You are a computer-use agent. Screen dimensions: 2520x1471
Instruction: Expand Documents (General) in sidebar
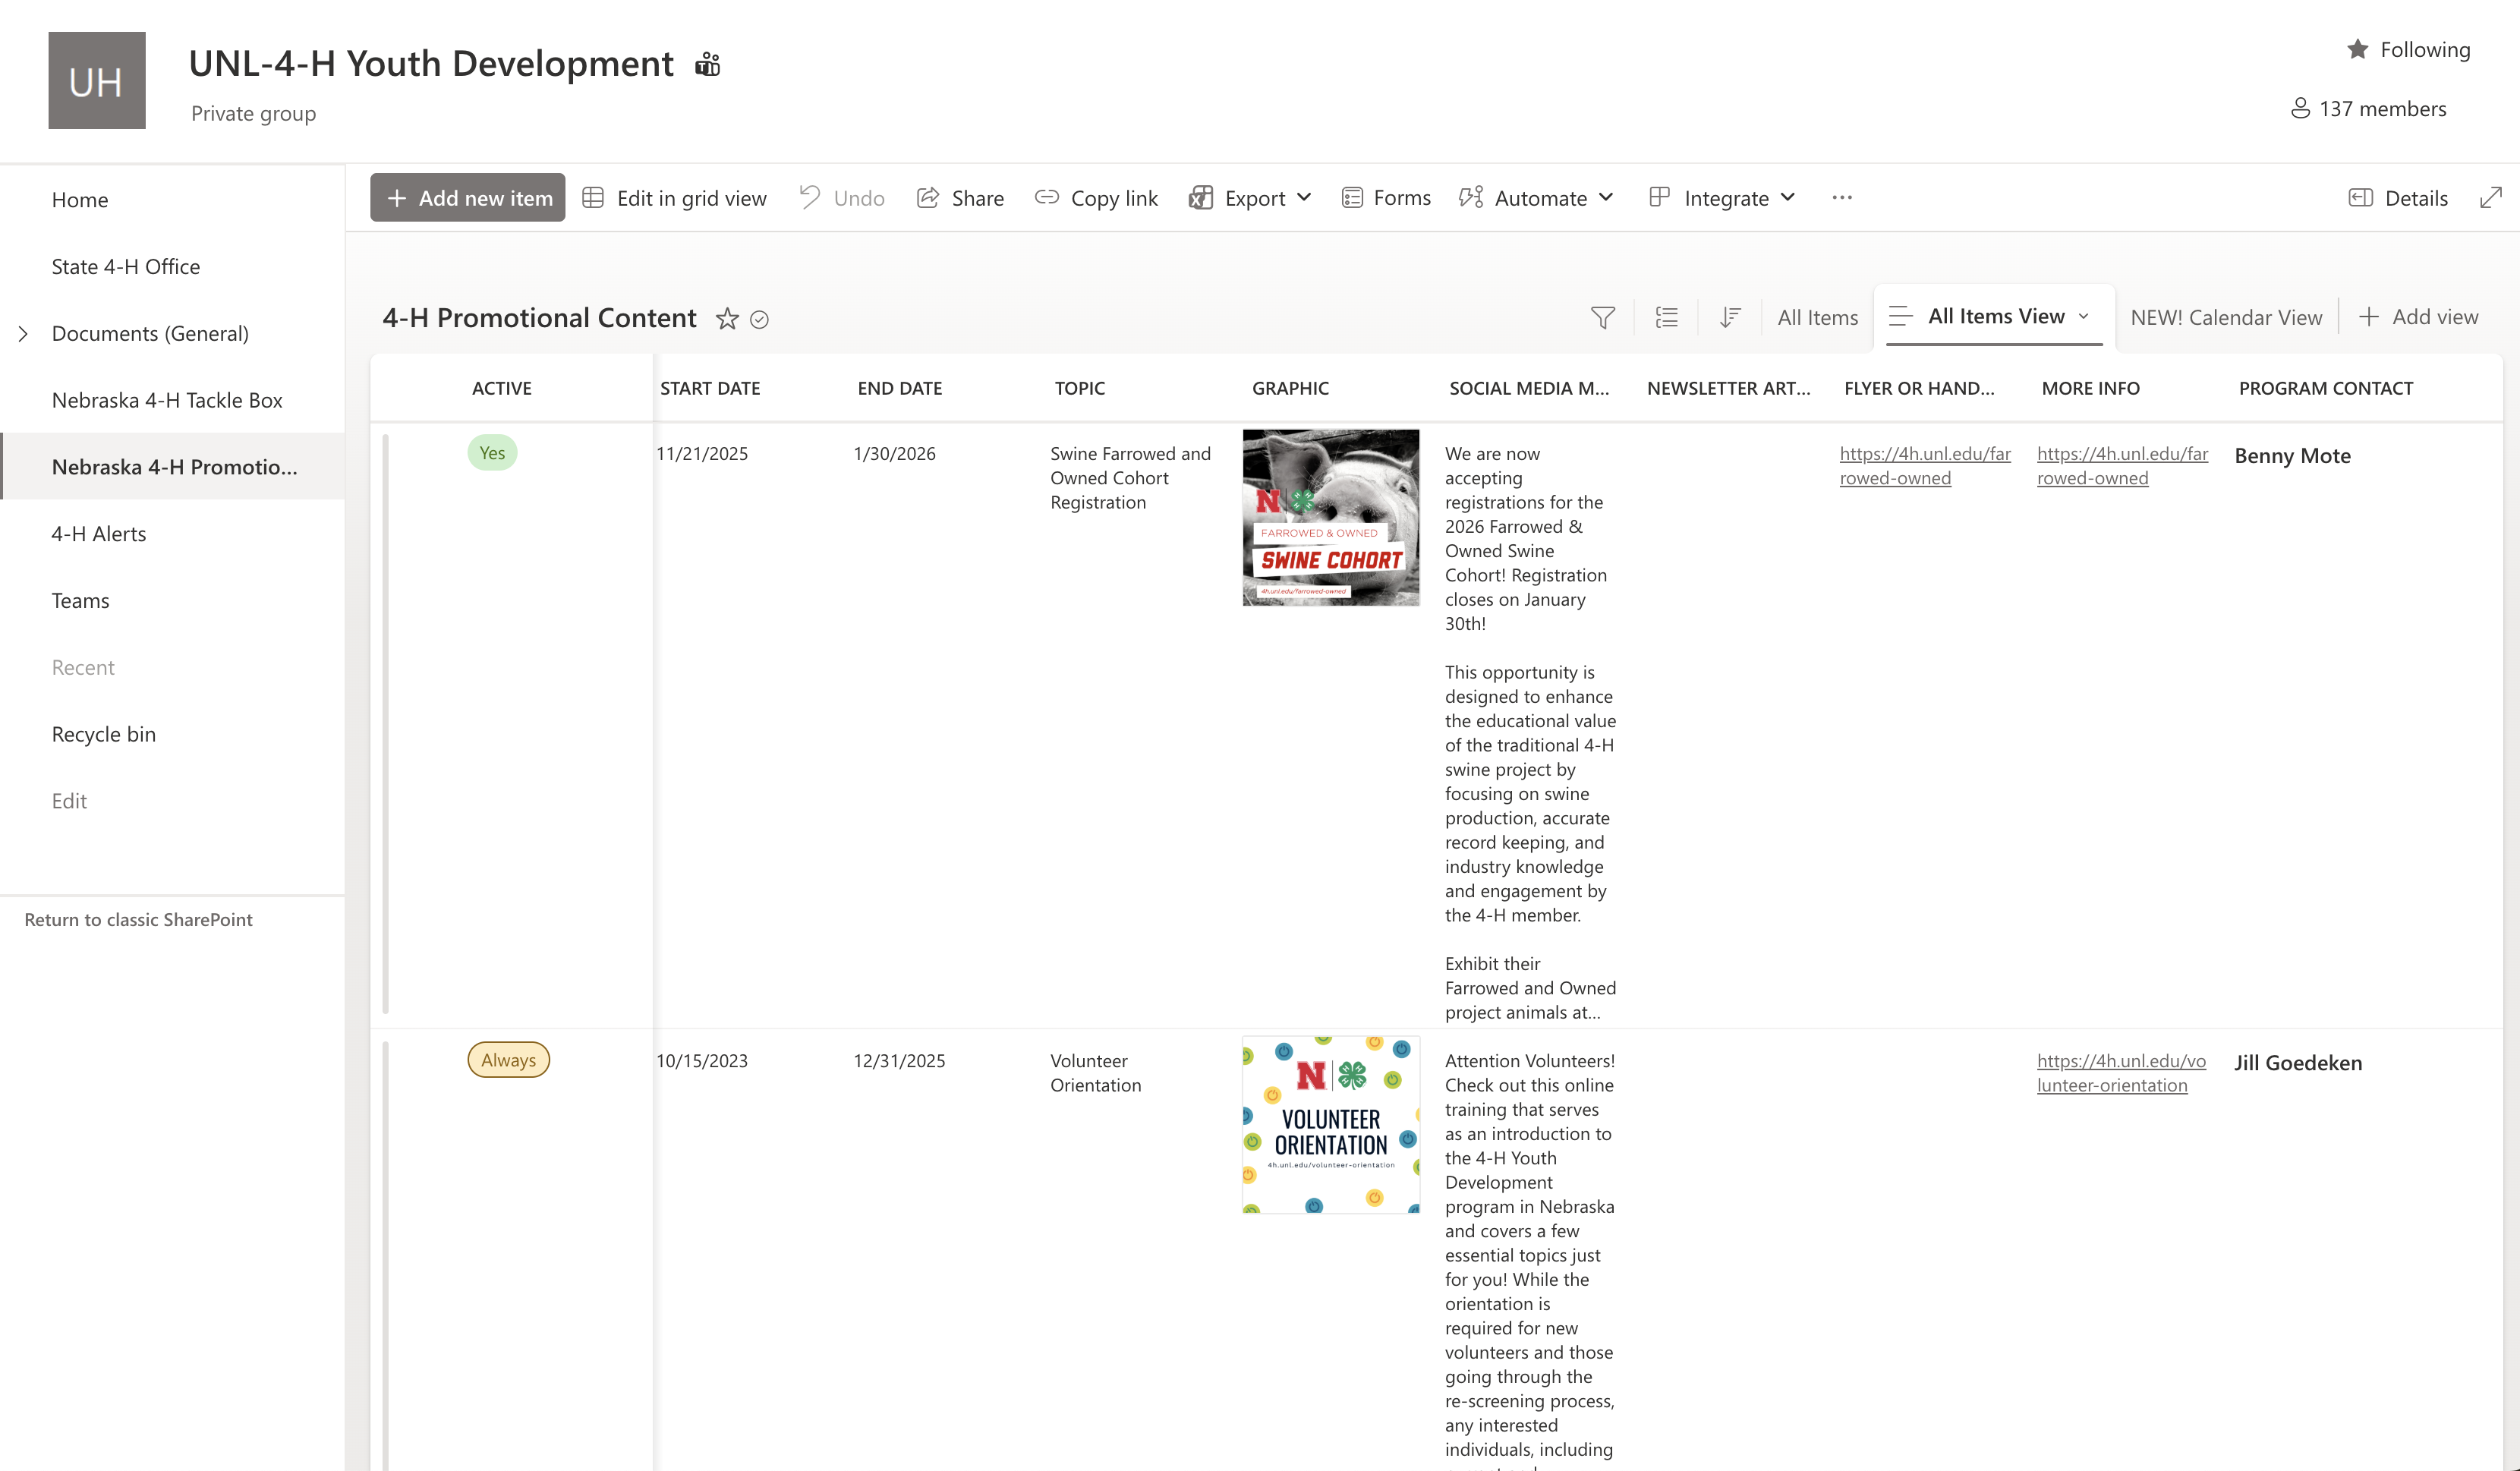[x=24, y=333]
